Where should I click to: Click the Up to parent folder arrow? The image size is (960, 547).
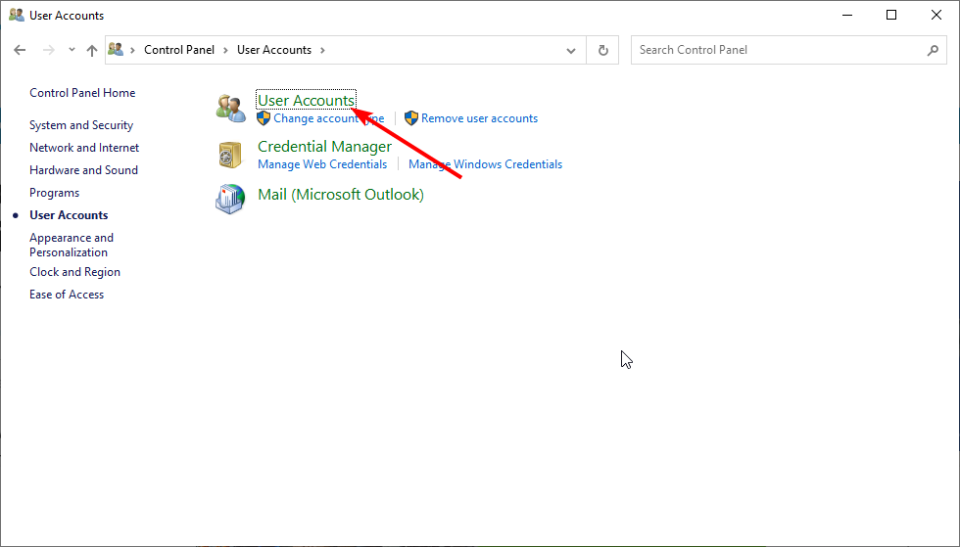pyautogui.click(x=92, y=50)
